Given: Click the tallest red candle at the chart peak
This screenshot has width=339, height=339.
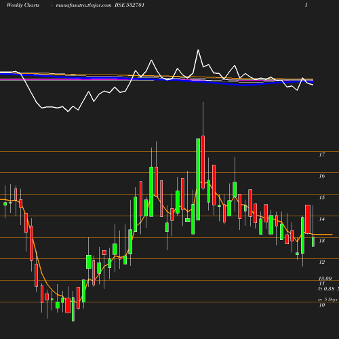Looking at the screenshot, I should [203, 162].
